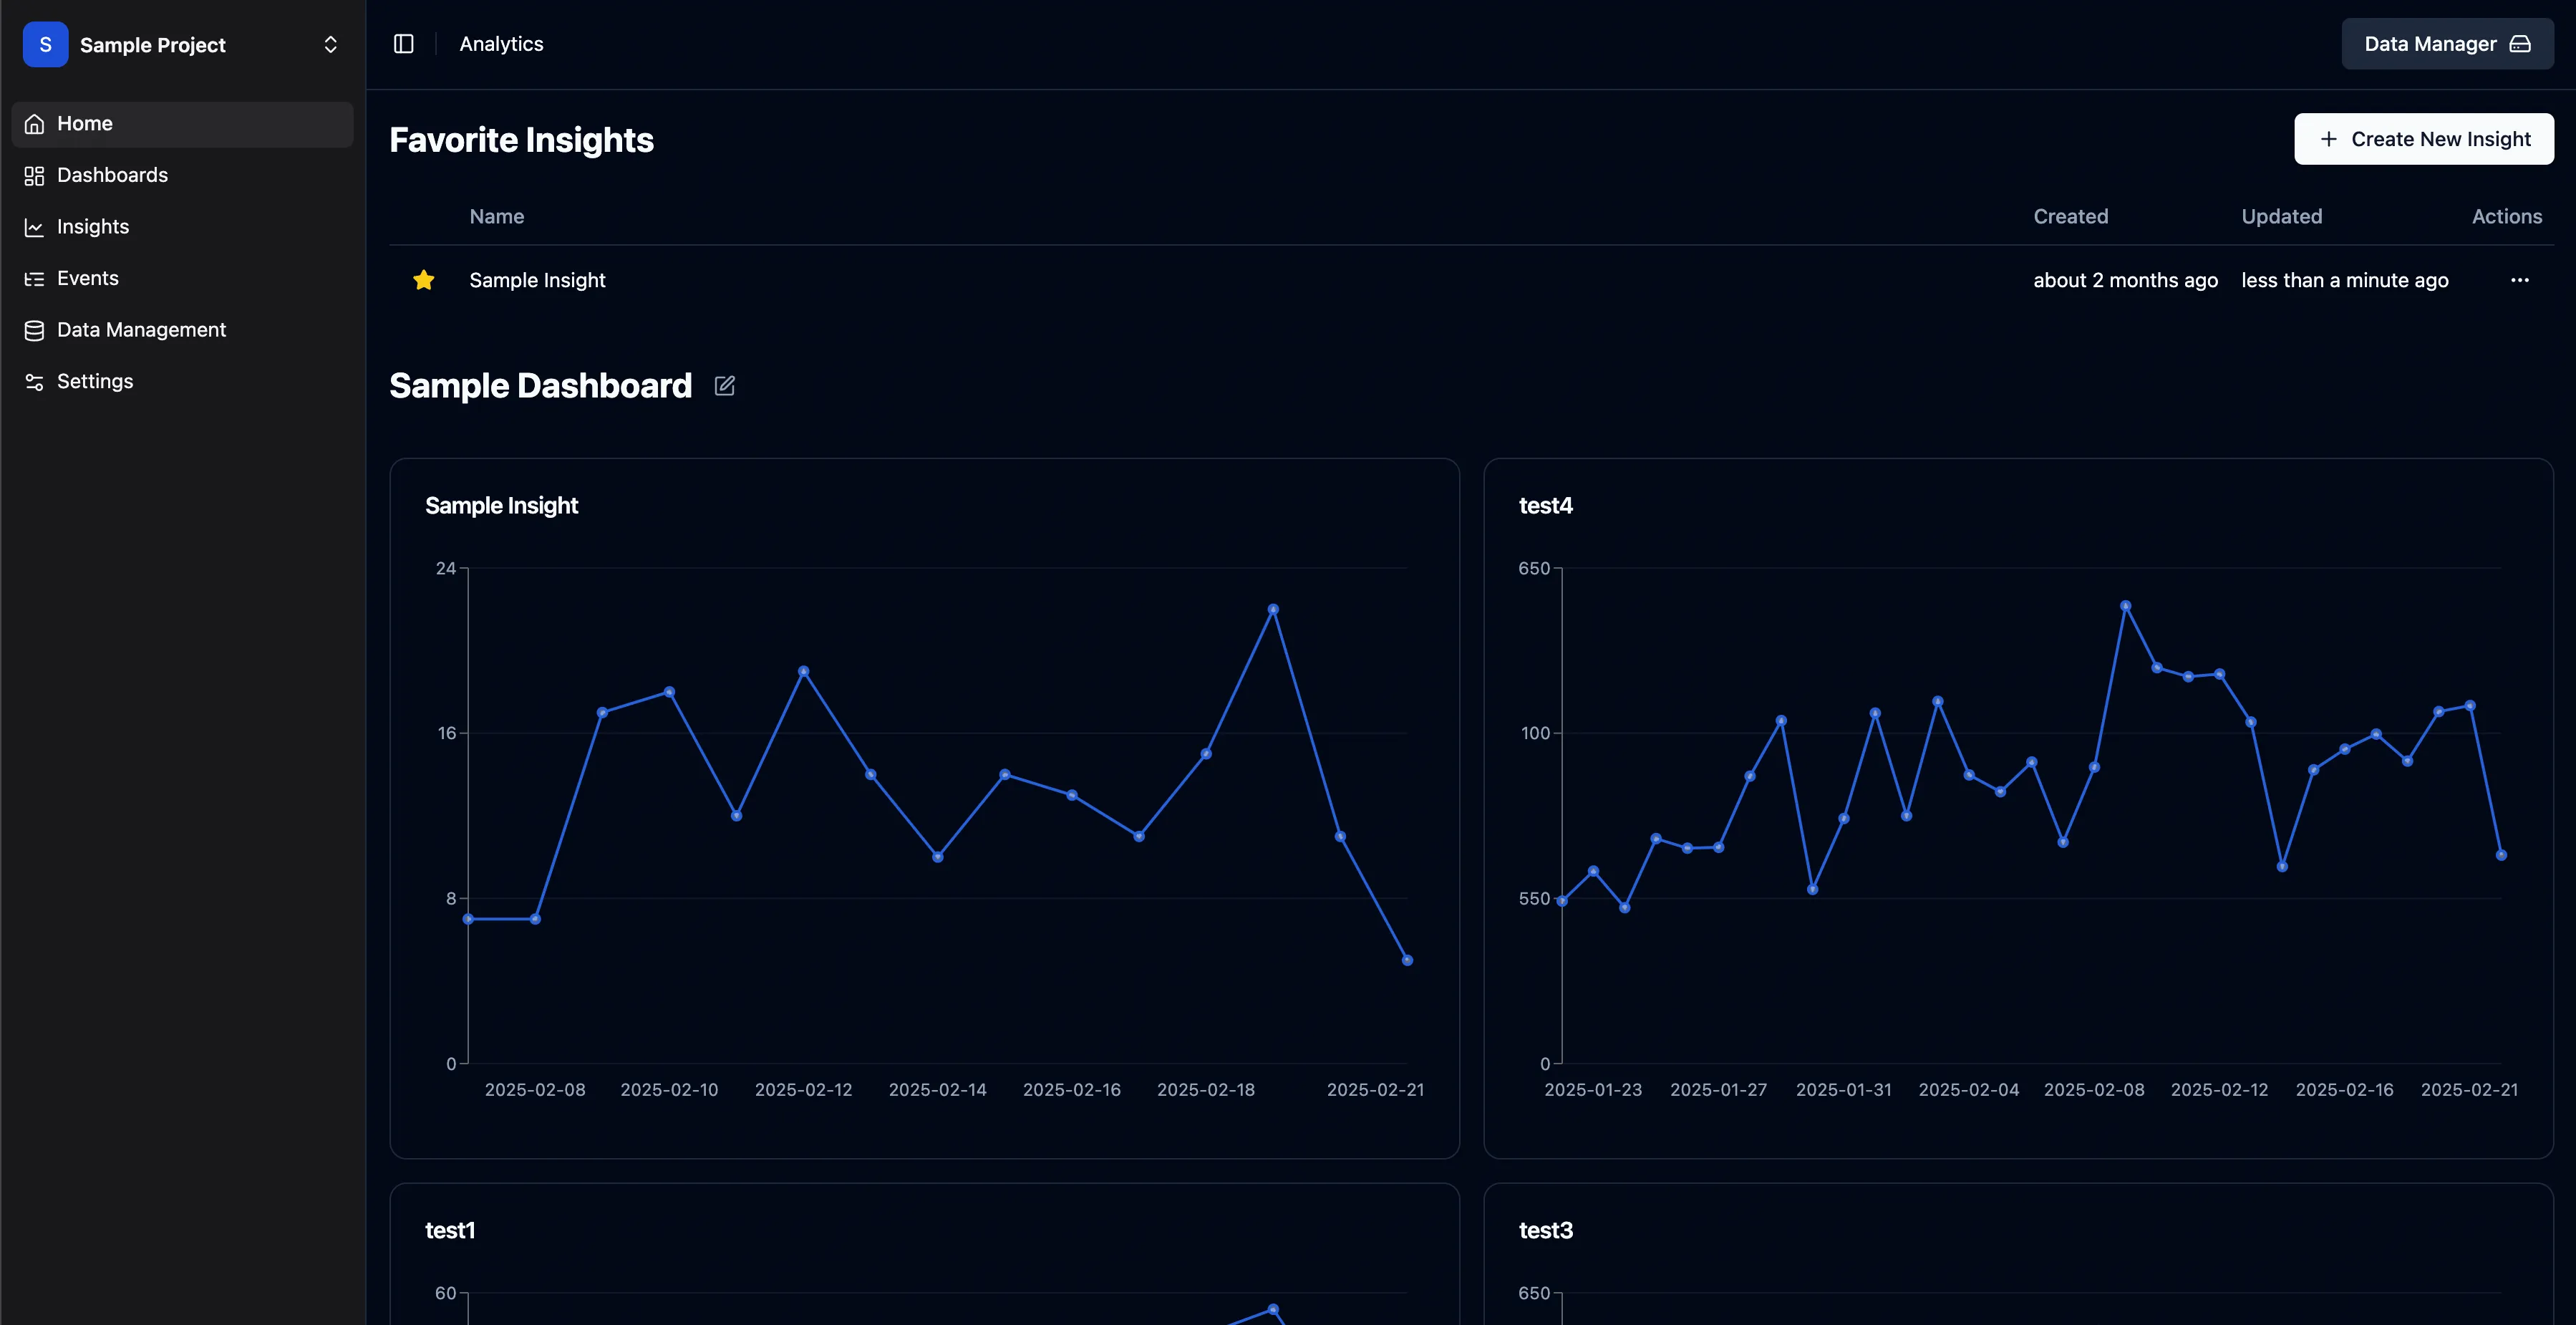Click the Home house icon
2576x1325 pixels.
tap(34, 124)
